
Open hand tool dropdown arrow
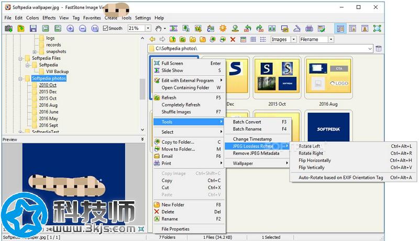click(165, 28)
